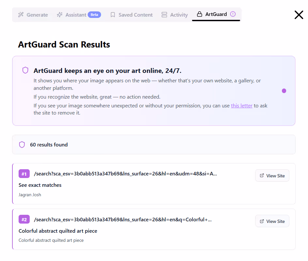Click the shield icon beside 60 results found
308x261 pixels.
click(x=22, y=144)
